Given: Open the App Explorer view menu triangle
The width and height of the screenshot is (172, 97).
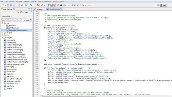Looking at the screenshot, I should point(31,12).
